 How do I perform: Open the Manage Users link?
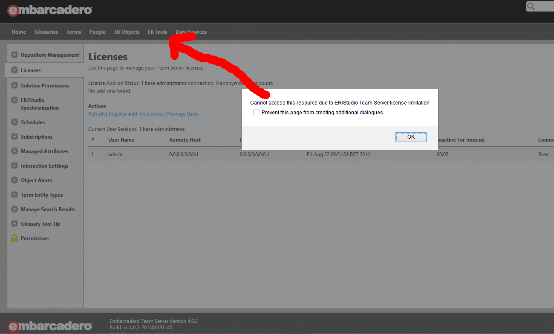pos(183,114)
